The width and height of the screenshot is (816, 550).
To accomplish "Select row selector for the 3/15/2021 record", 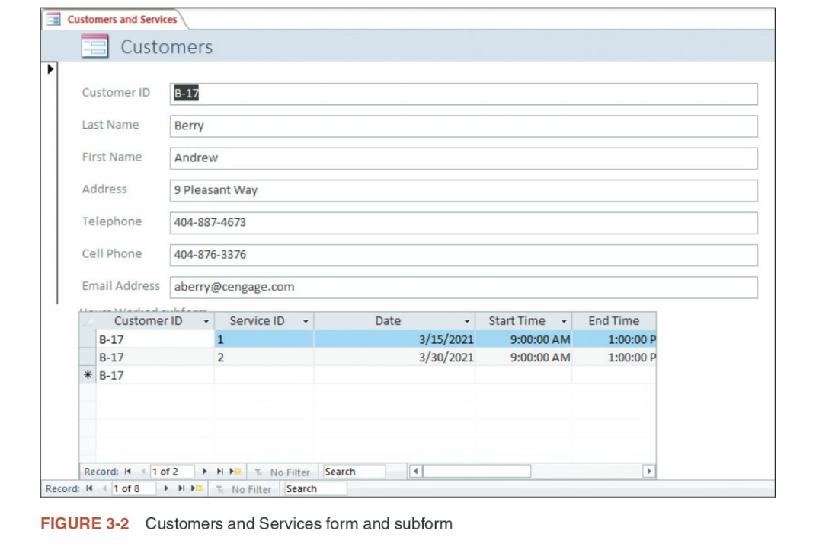I will click(x=88, y=339).
